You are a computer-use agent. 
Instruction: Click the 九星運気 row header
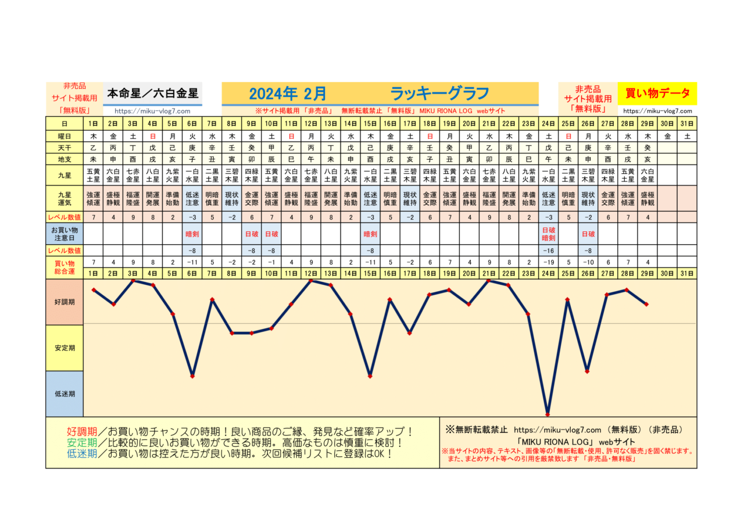tap(65, 199)
